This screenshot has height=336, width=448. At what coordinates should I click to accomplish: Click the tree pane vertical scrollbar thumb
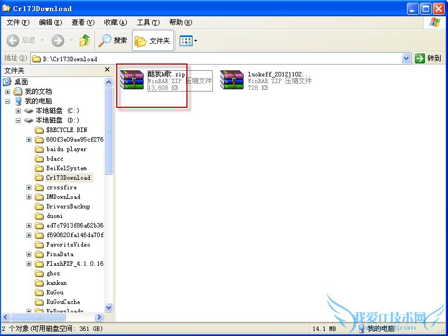coord(108,131)
